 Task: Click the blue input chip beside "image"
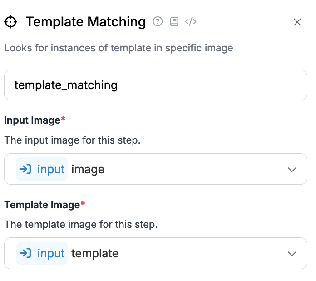pos(42,169)
